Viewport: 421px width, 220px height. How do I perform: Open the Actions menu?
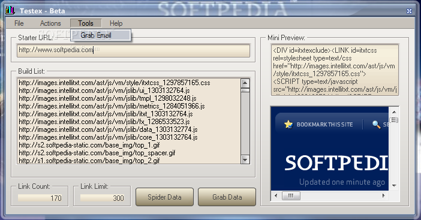(50, 23)
